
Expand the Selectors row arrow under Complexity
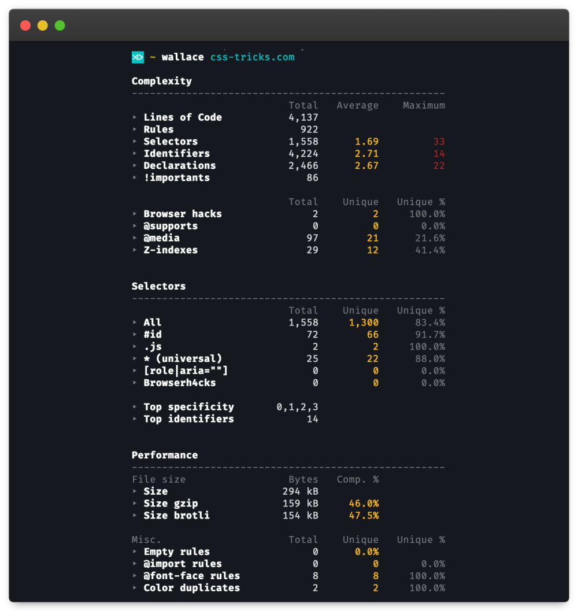point(135,142)
